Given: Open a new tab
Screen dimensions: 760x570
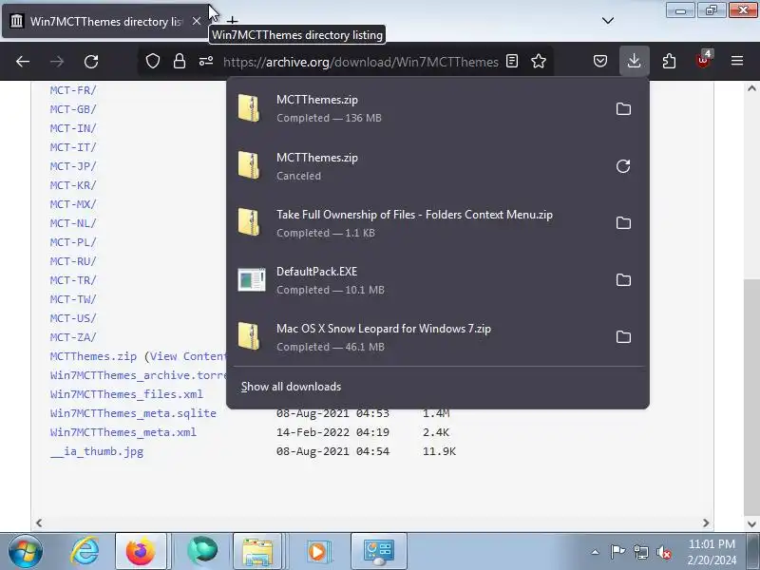Looking at the screenshot, I should coord(233,21).
